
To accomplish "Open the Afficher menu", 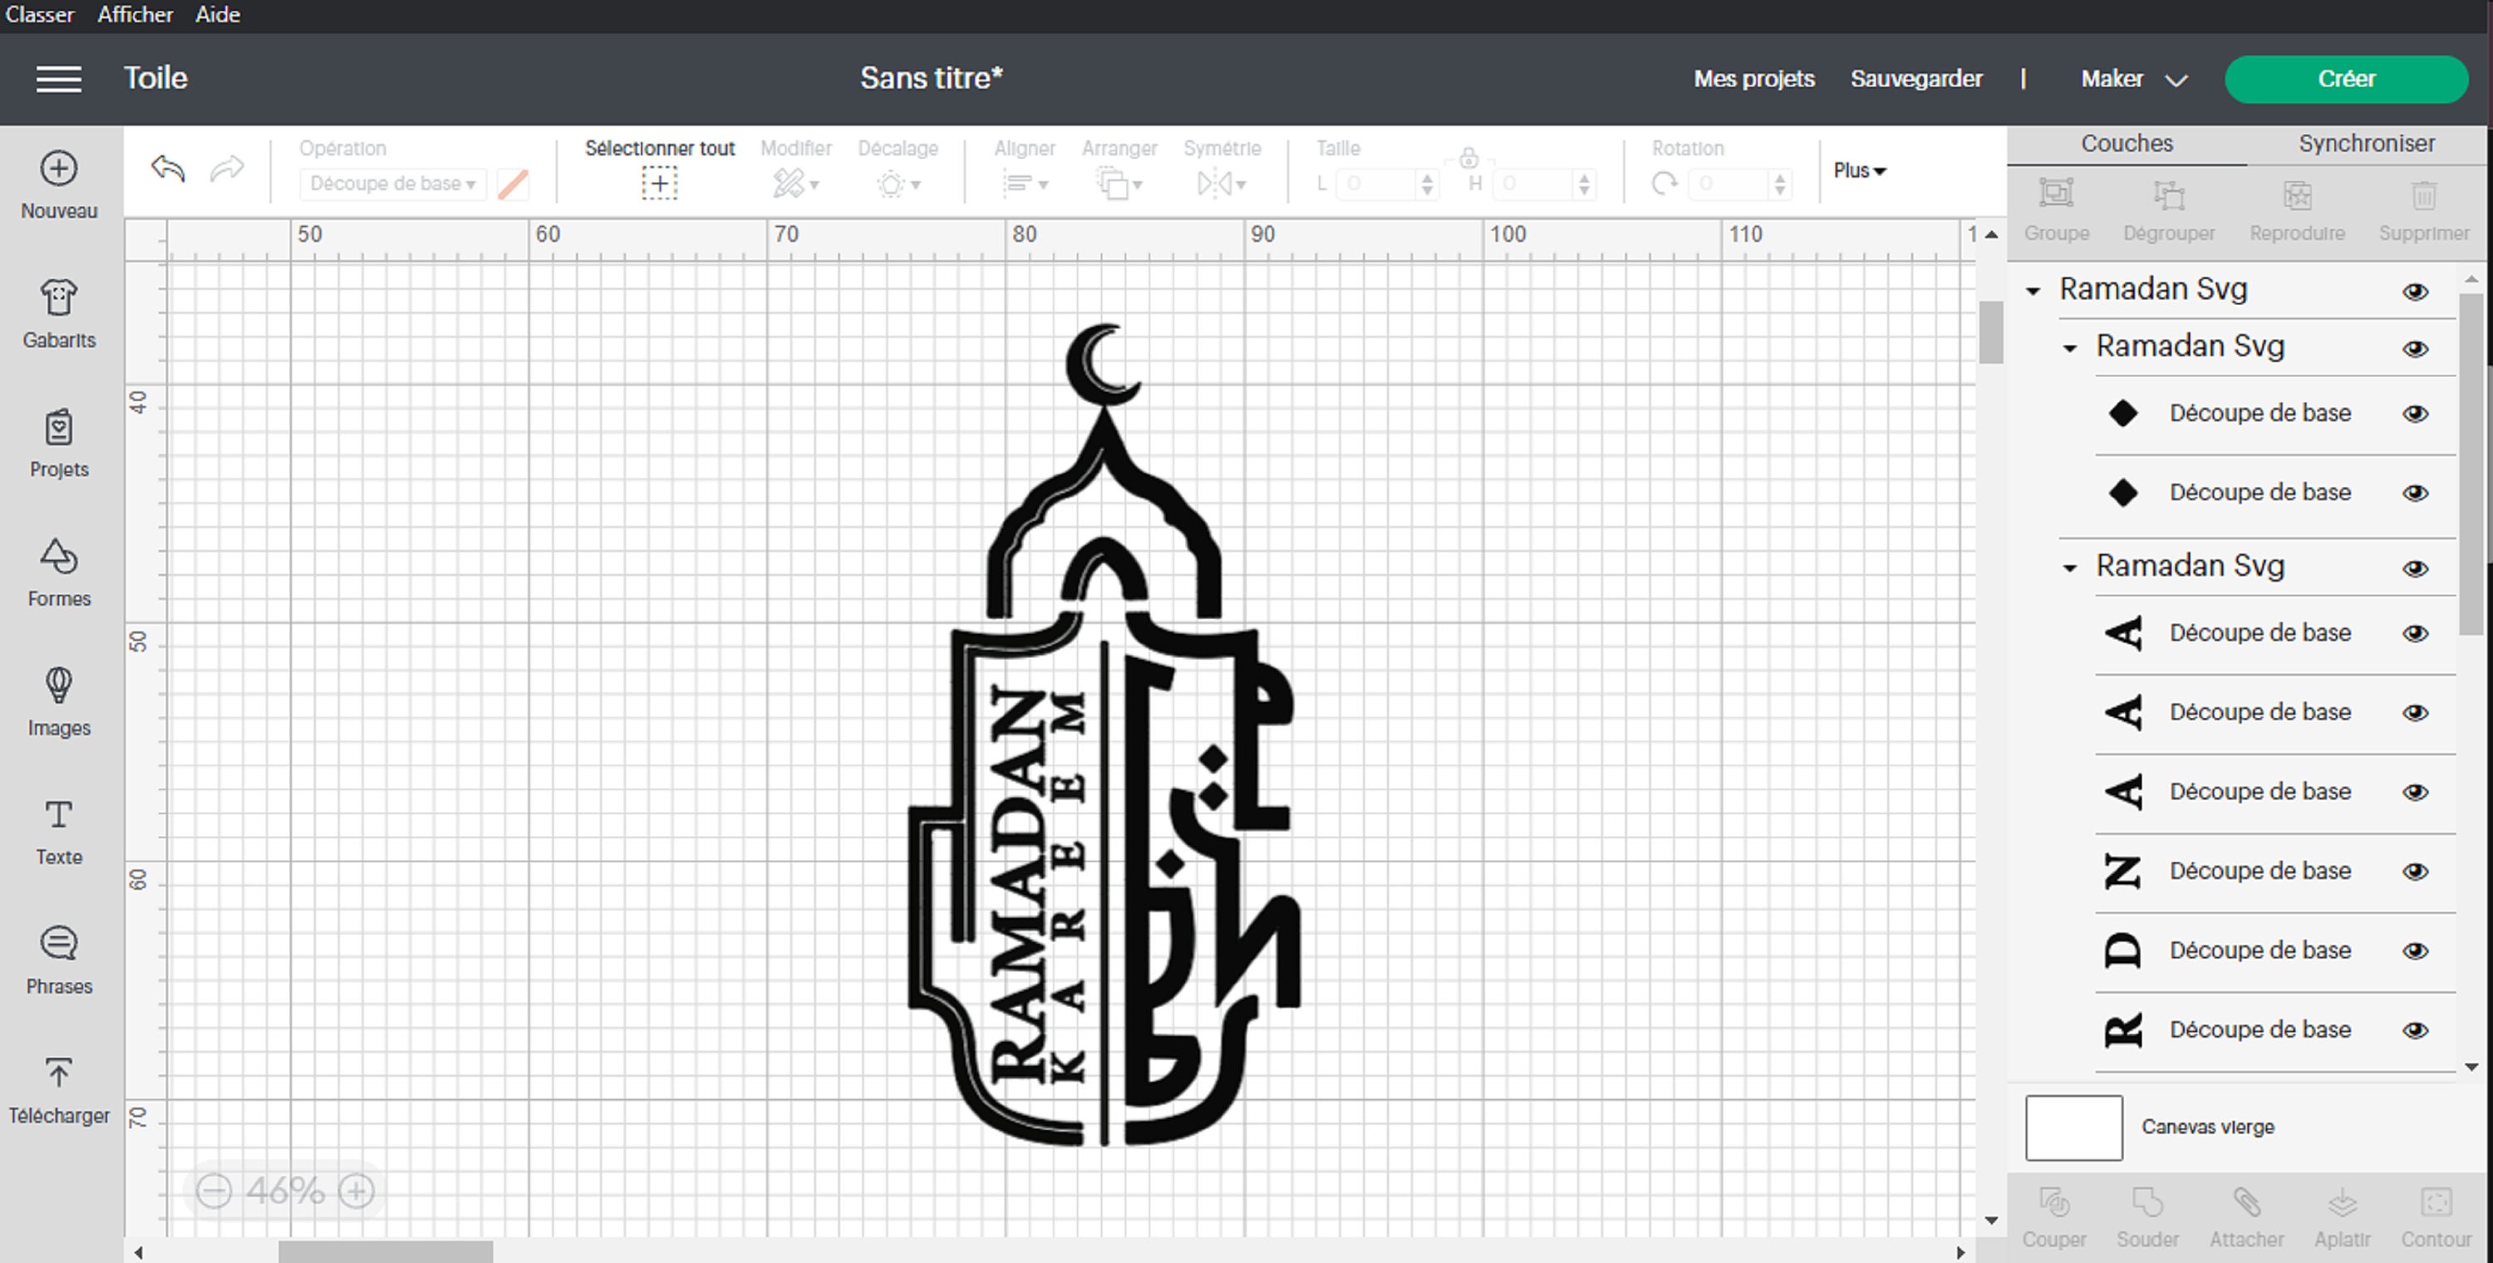I will [135, 14].
